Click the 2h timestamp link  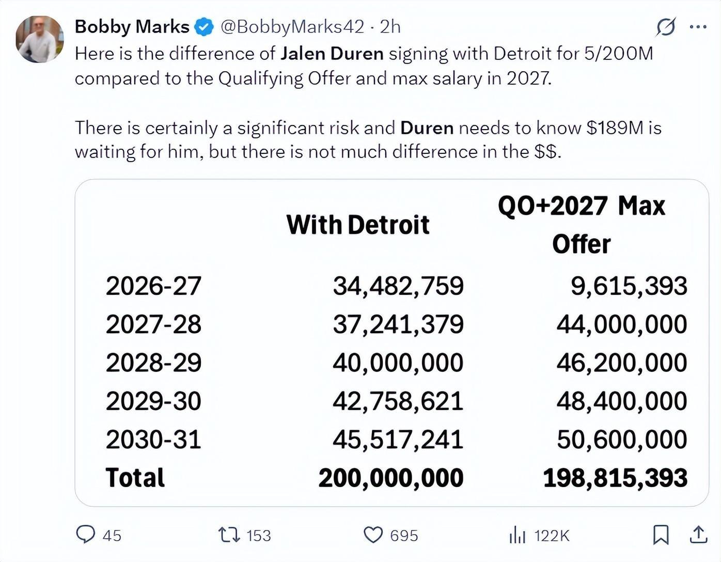[x=390, y=26]
